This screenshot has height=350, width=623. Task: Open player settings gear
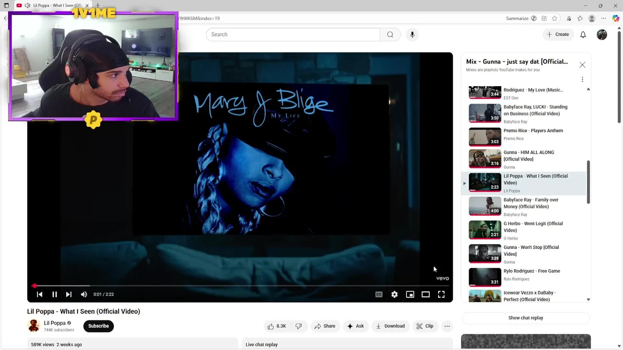pyautogui.click(x=394, y=294)
